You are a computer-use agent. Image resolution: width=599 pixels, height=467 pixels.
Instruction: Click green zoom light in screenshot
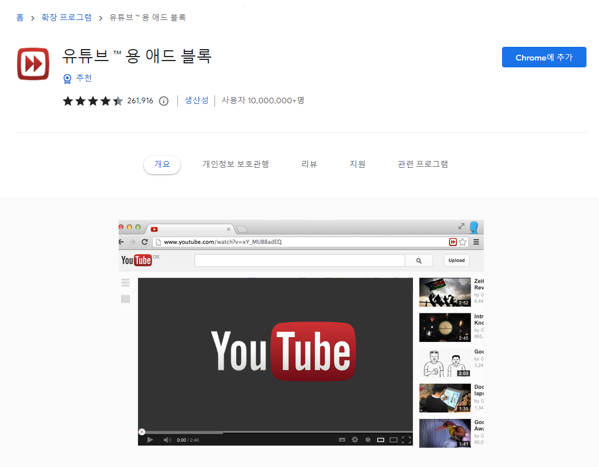(x=138, y=227)
